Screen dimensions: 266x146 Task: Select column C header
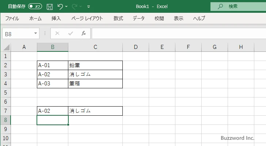click(95, 47)
